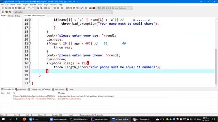This screenshot has height=122, width=218.
Task: Click the Stop execution X icon
Action: (x=86, y=8)
